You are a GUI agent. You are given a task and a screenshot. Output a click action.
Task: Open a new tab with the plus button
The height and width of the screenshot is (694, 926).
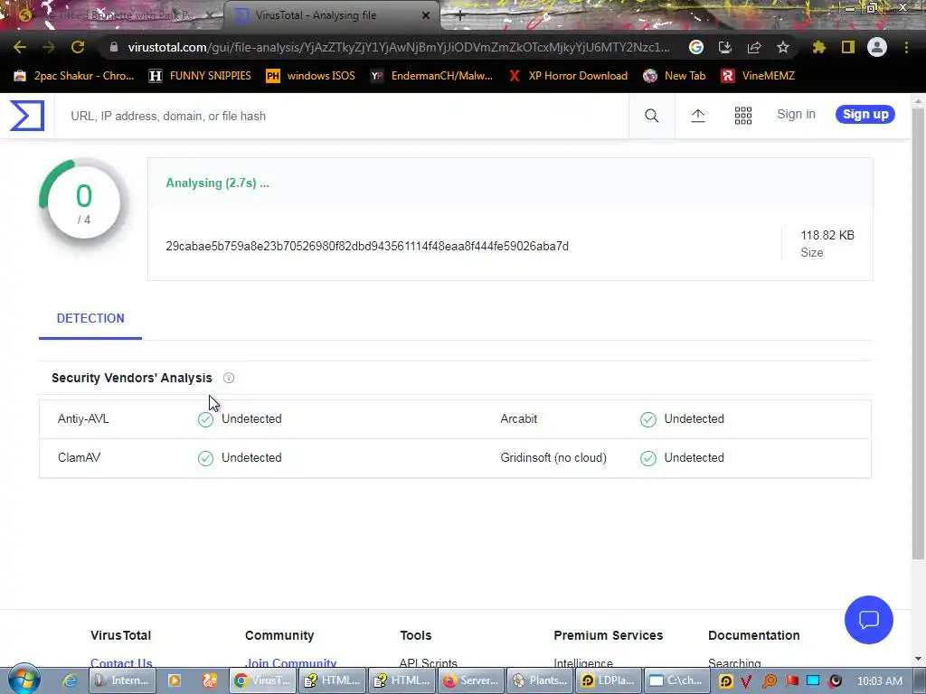click(460, 15)
